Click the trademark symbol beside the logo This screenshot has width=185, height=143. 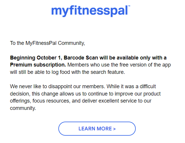[x=129, y=6]
